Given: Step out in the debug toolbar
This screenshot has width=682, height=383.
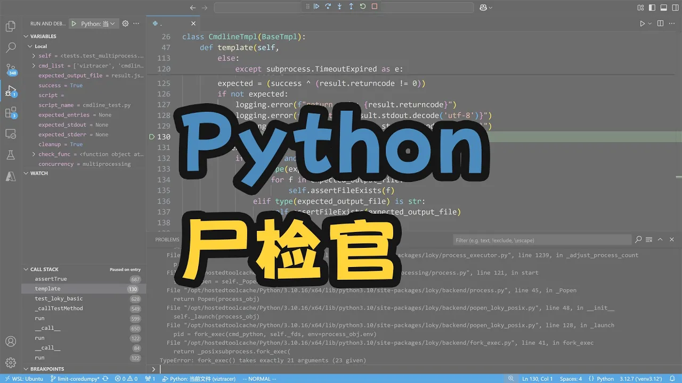Looking at the screenshot, I should [x=351, y=6].
